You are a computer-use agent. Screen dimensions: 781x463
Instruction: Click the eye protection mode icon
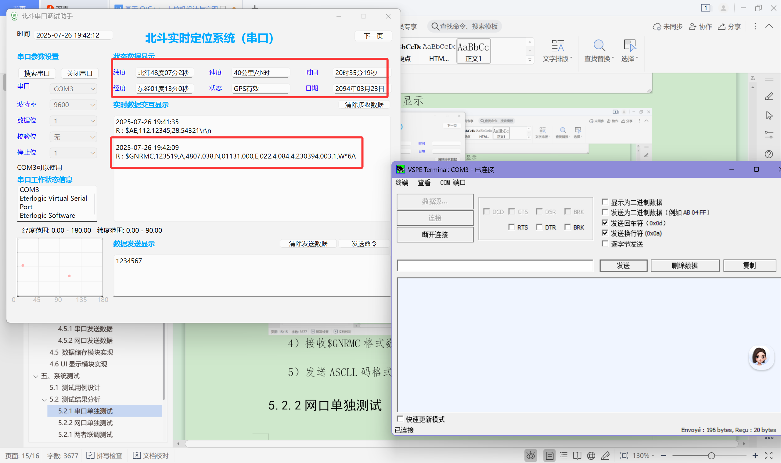pyautogui.click(x=531, y=456)
